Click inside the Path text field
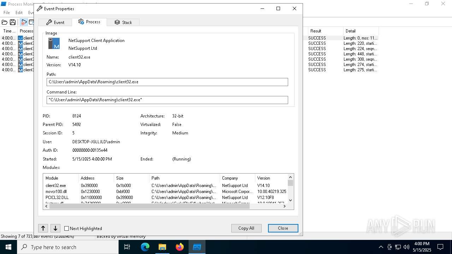 pyautogui.click(x=167, y=82)
